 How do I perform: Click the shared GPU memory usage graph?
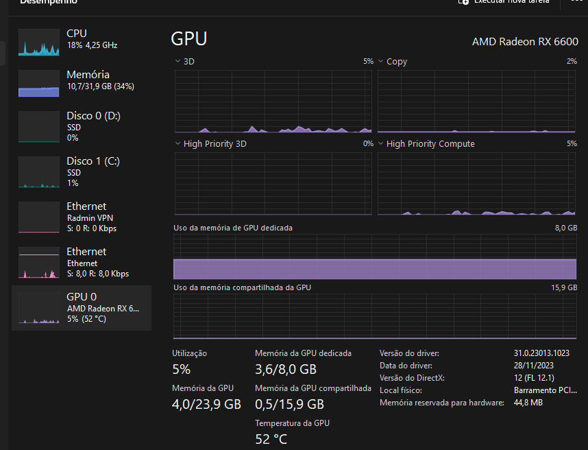[x=375, y=316]
